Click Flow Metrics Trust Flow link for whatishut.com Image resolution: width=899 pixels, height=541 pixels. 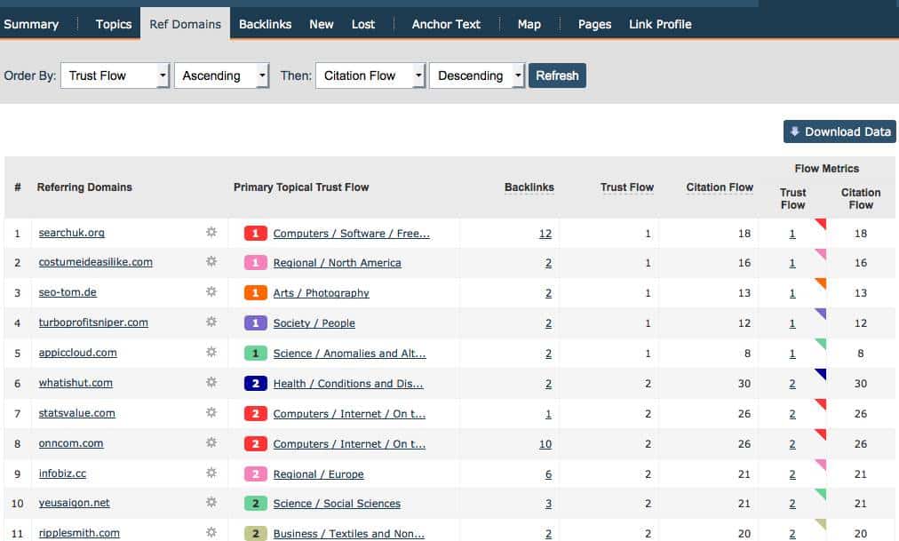[x=792, y=384]
